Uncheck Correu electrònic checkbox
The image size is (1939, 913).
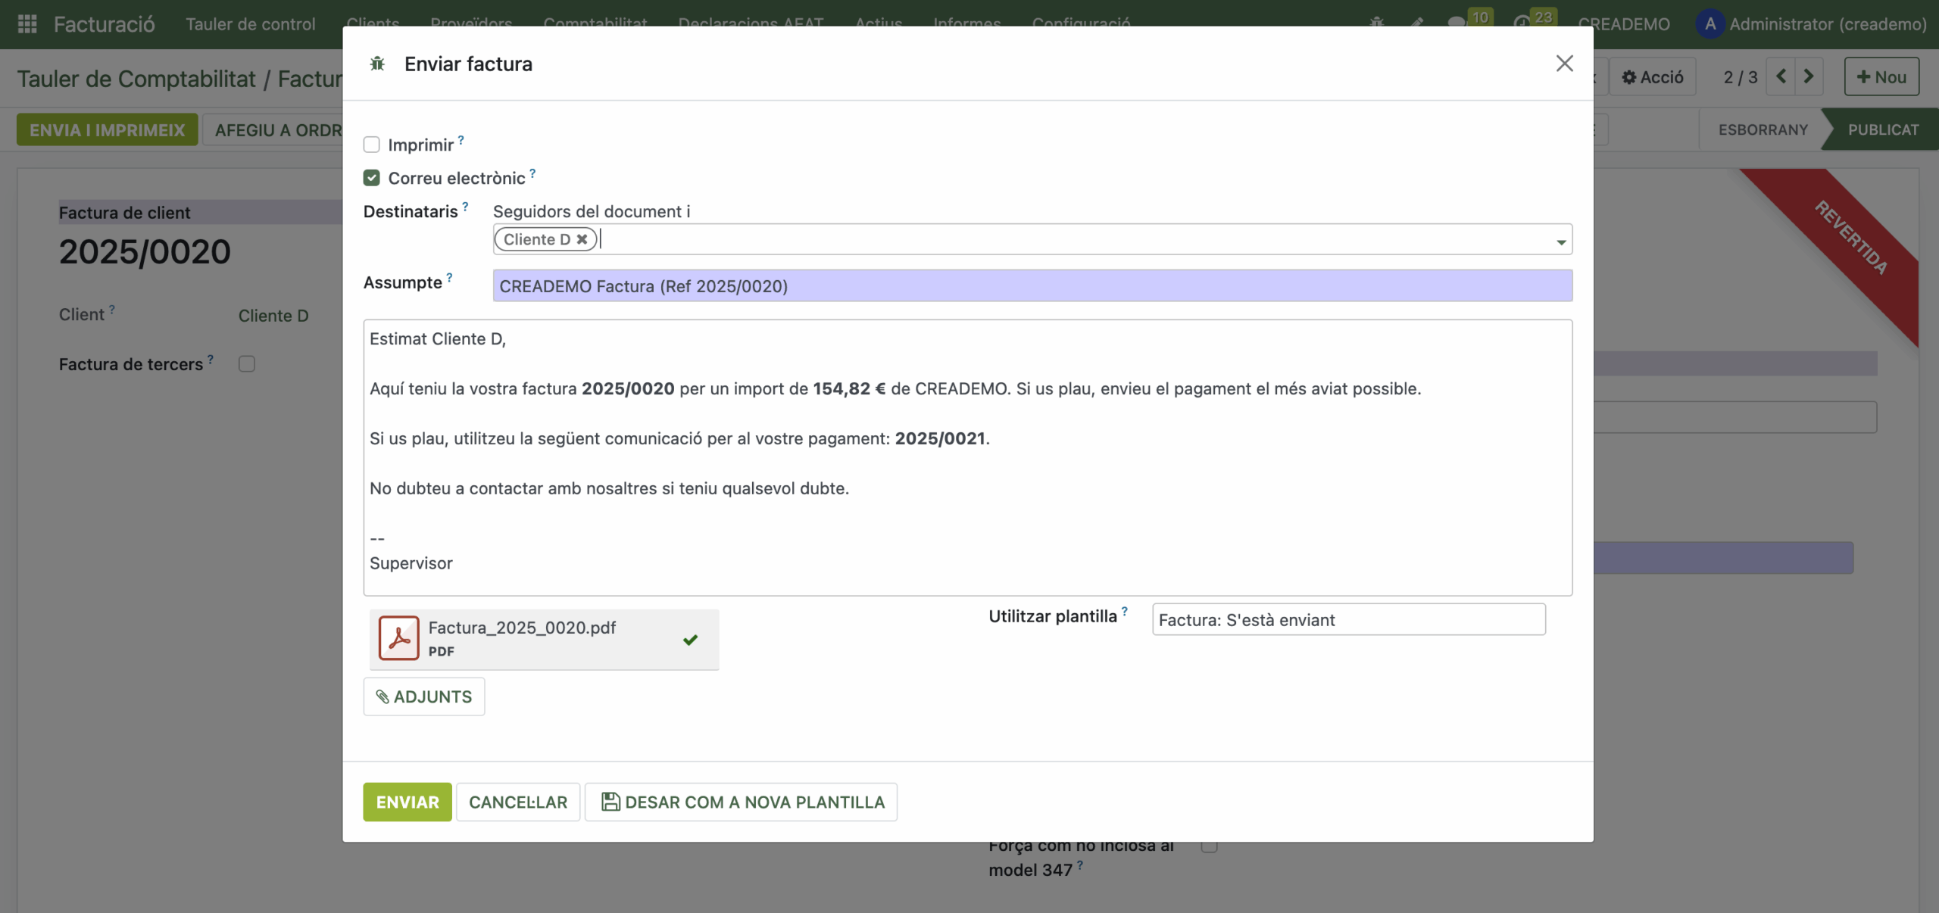tap(372, 178)
